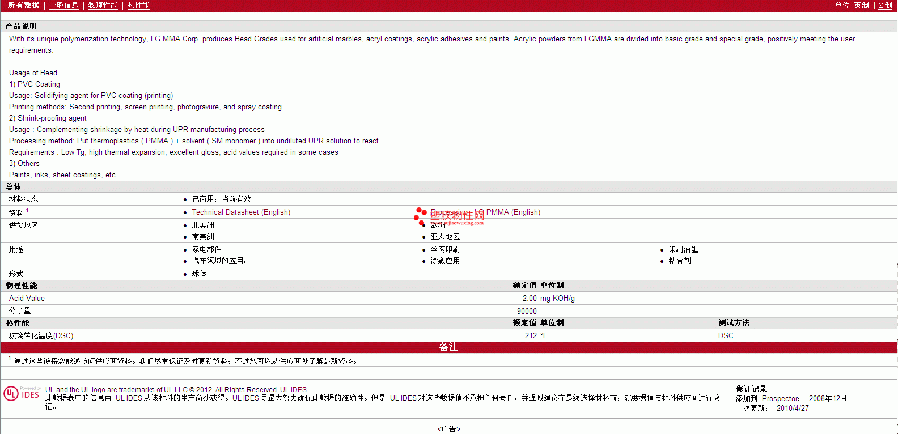898x434 pixels.
Task: Click UL IDES link before 对这些数据值
Action: click(x=403, y=398)
